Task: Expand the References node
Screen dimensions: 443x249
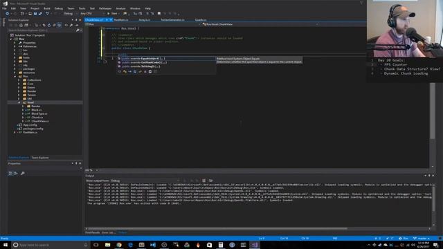Action: 15,46
